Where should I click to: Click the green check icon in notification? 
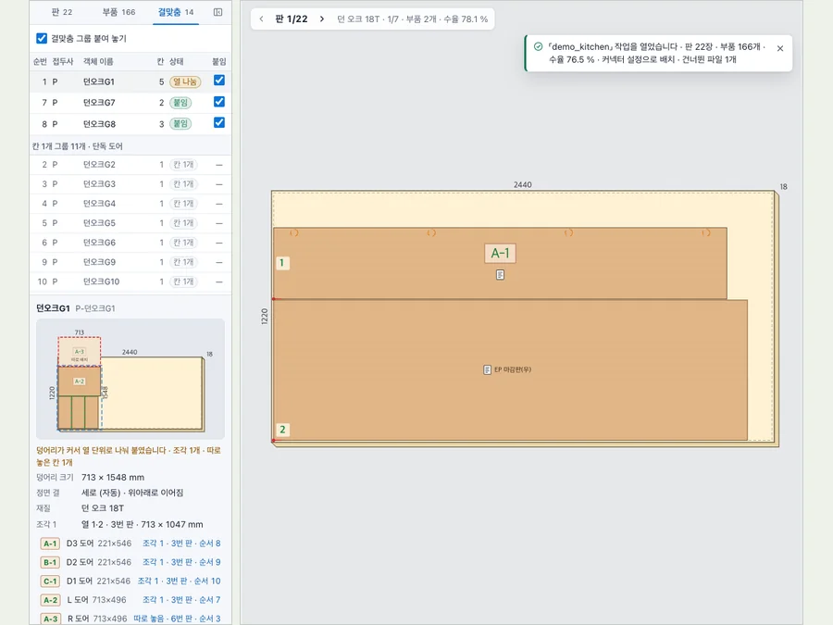click(538, 47)
